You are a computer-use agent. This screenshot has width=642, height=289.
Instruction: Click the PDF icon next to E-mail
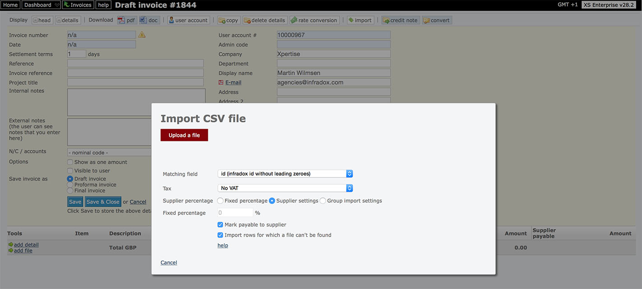coord(221,83)
